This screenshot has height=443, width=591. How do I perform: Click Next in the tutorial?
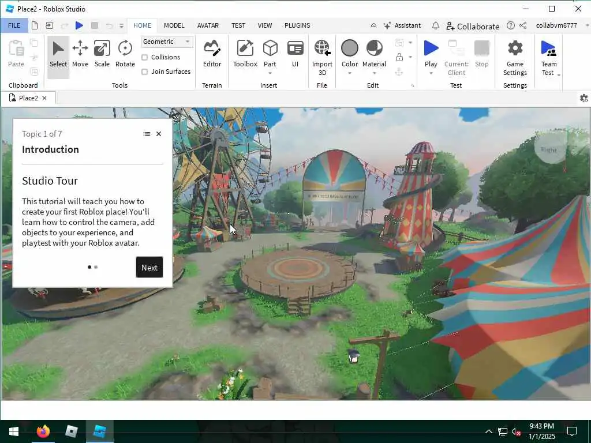click(149, 267)
